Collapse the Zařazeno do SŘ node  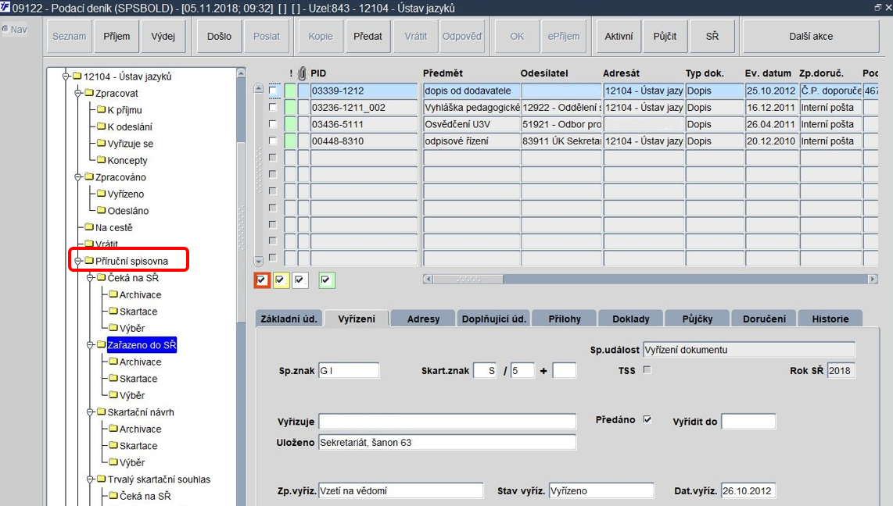click(90, 344)
